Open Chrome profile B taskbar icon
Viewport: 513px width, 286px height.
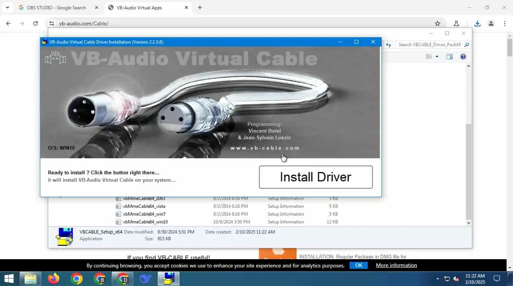[x=100, y=279]
